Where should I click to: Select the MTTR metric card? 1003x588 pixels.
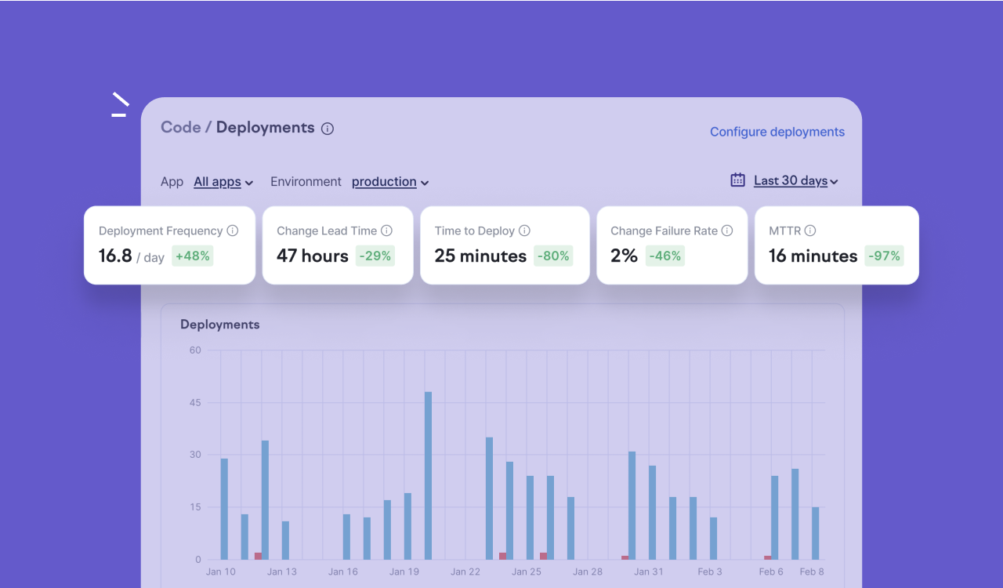pyautogui.click(x=836, y=245)
